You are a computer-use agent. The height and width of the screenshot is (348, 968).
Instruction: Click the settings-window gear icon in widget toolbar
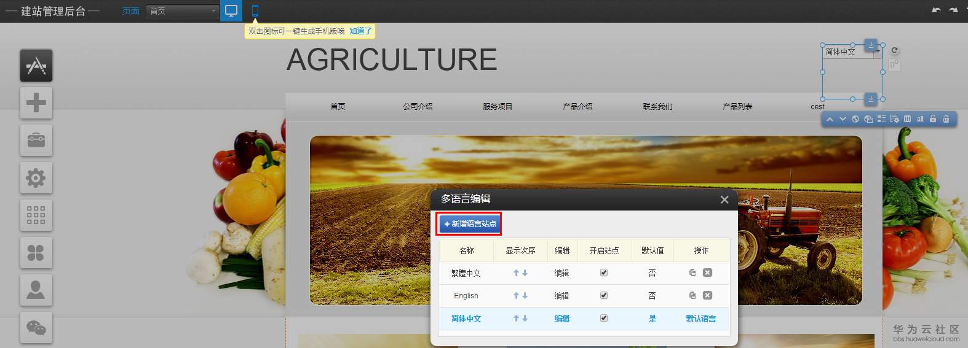tap(894, 119)
